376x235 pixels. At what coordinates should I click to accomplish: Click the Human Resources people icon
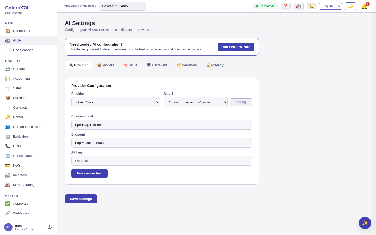[8, 127]
